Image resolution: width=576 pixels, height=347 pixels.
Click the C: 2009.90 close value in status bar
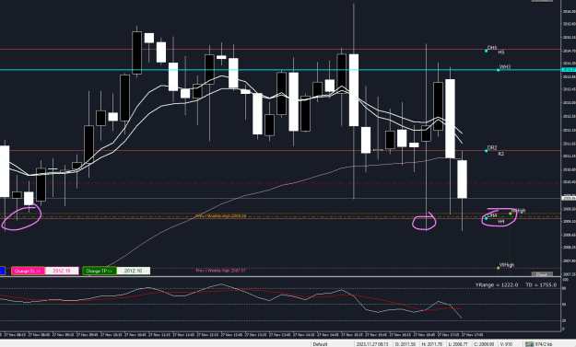click(x=484, y=344)
